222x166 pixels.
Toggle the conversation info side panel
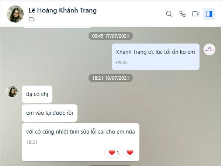click(x=209, y=14)
